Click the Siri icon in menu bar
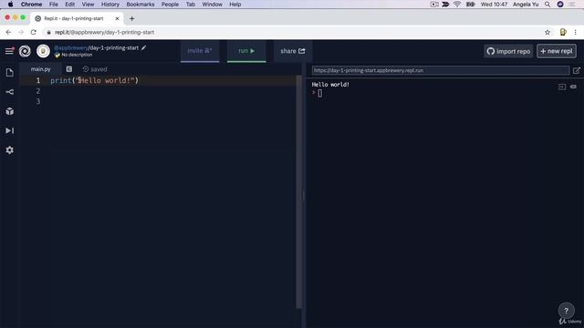The width and height of the screenshot is (584, 328). pyautogui.click(x=559, y=5)
